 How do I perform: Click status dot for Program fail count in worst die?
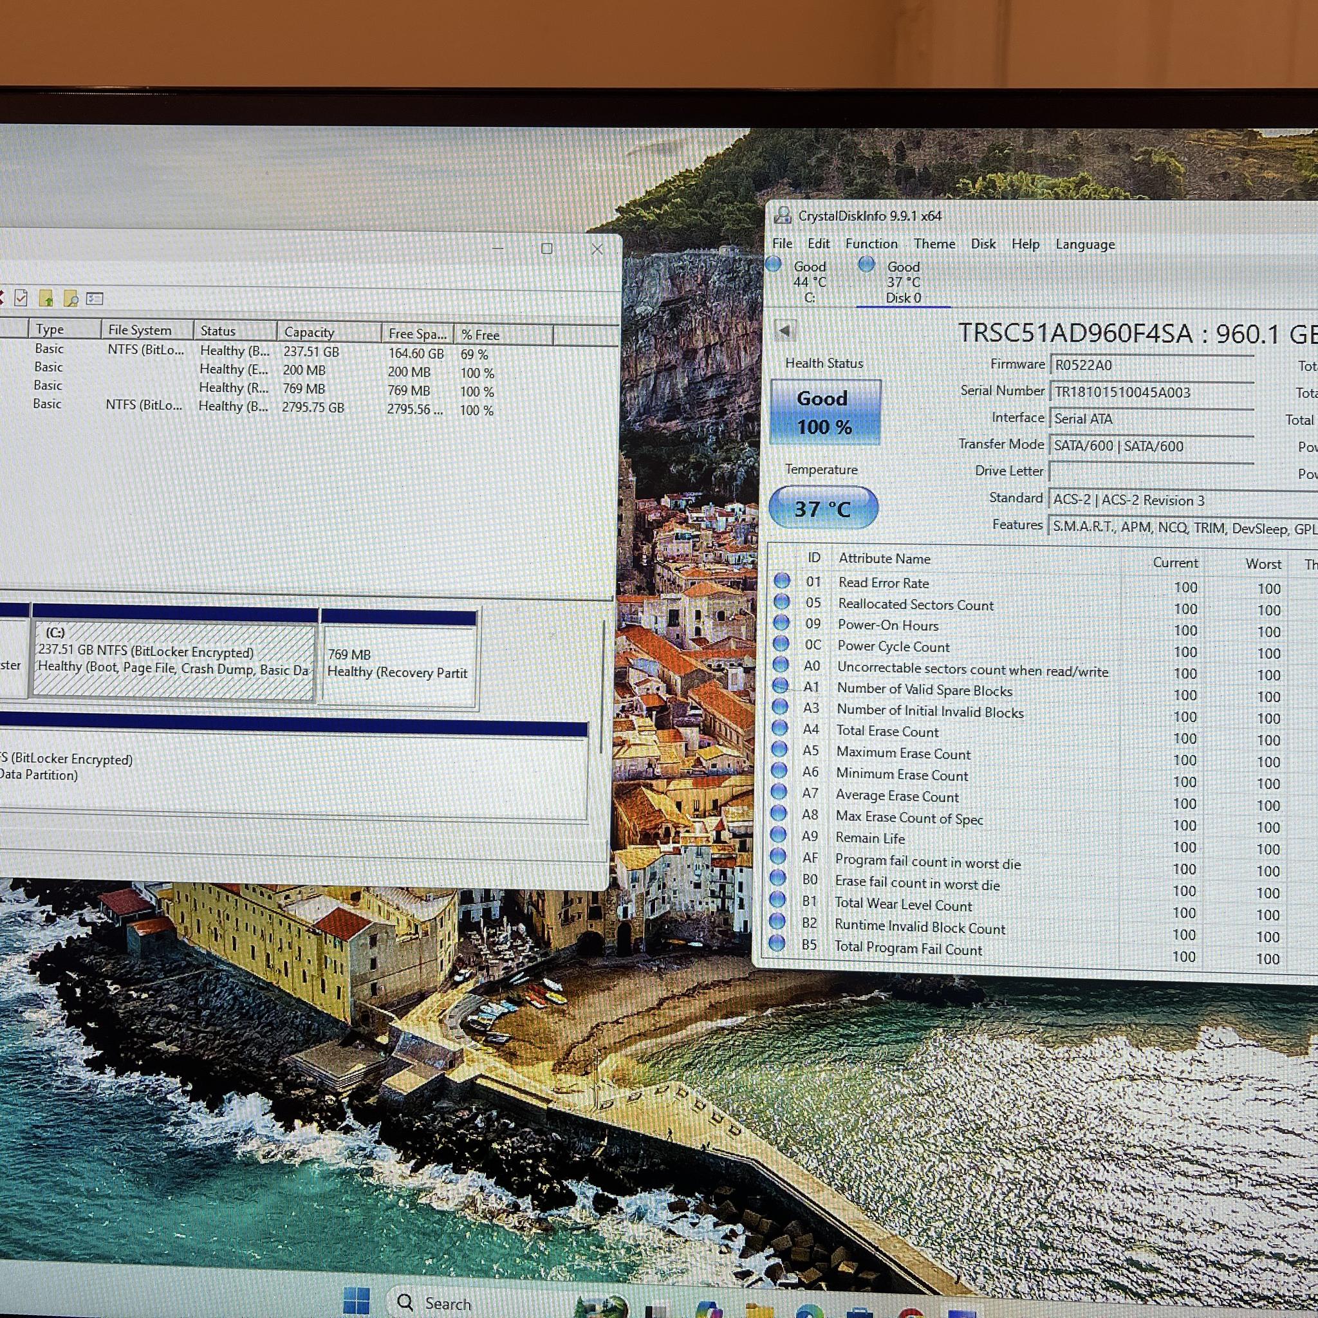[777, 855]
